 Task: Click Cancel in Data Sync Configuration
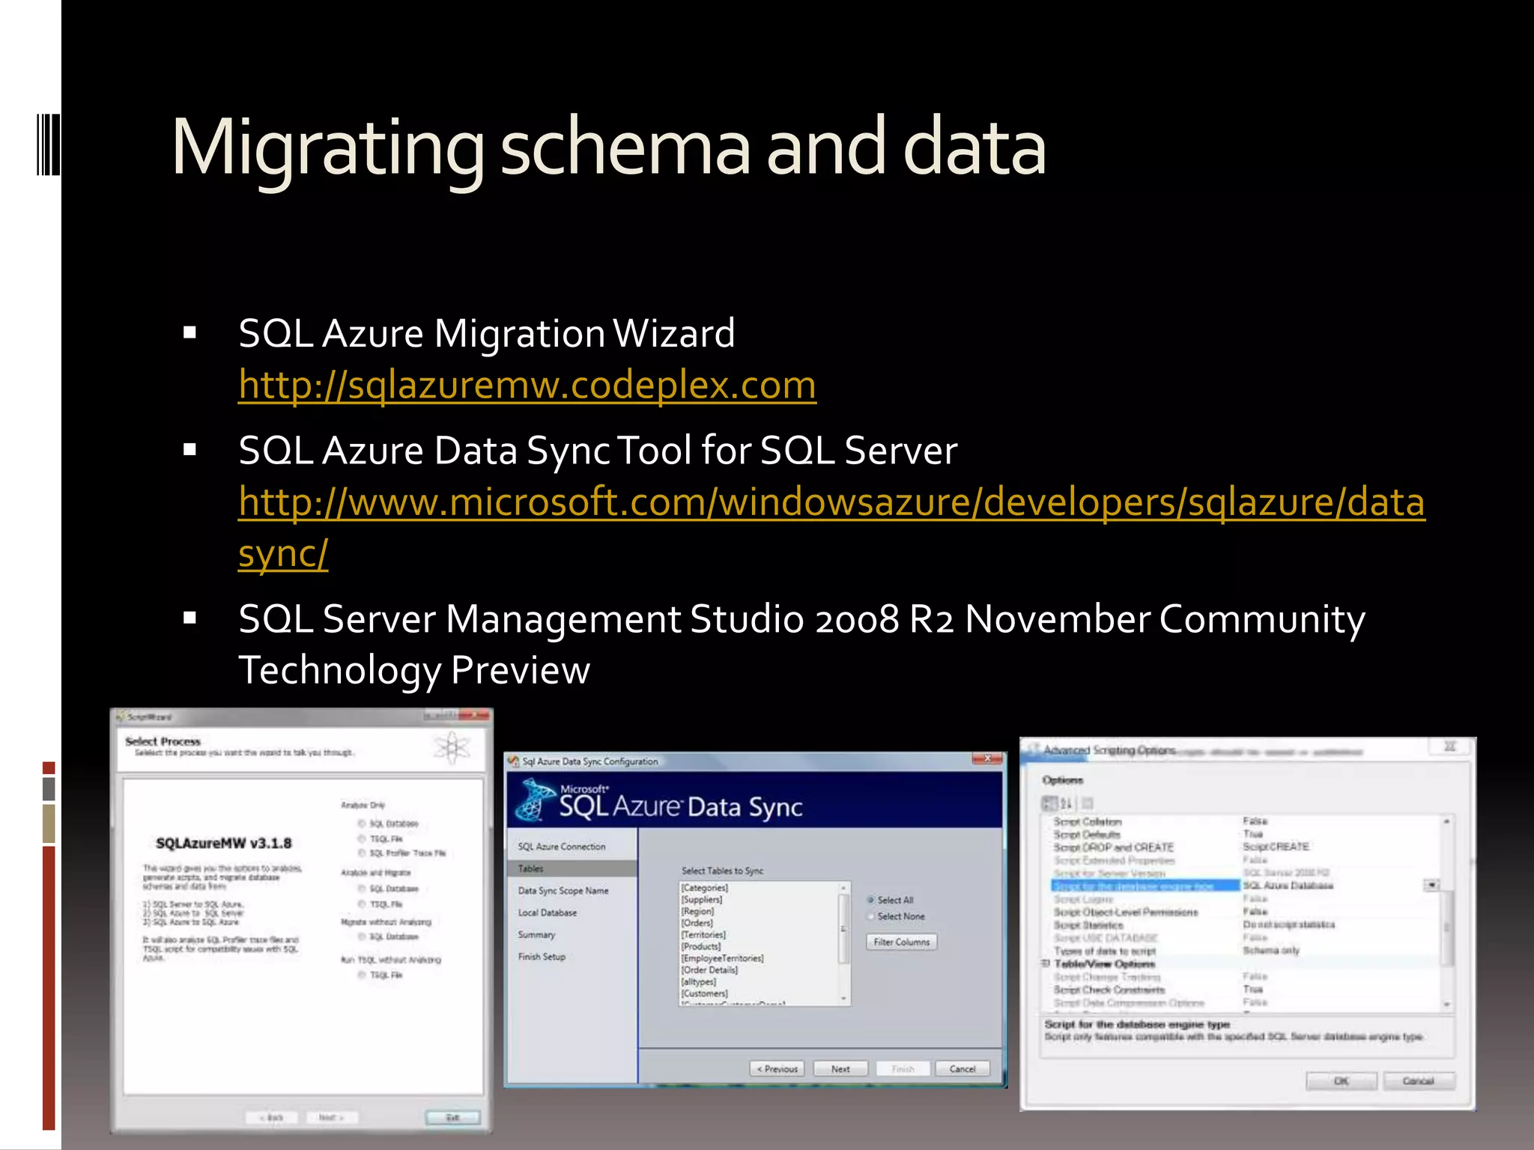click(x=962, y=1068)
